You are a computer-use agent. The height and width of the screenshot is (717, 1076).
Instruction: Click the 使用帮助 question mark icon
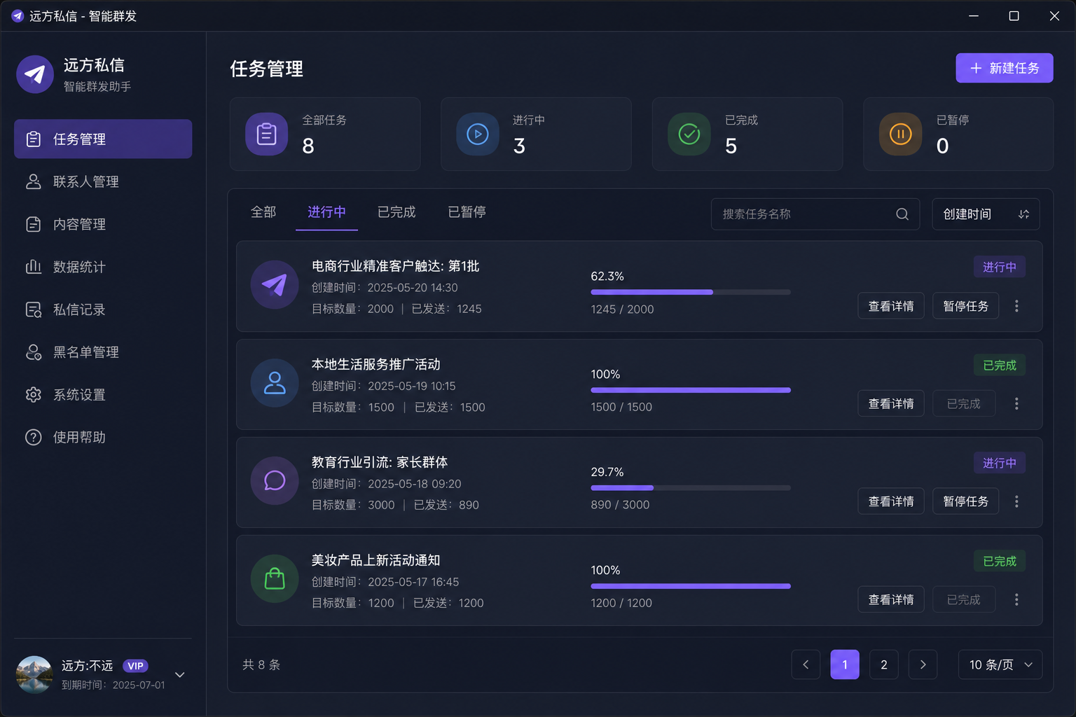point(33,438)
